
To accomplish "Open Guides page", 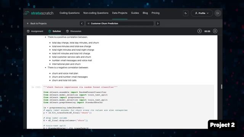I will point(135,13).
